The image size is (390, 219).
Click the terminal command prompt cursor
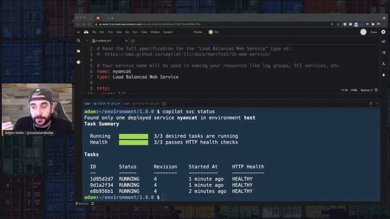click(x=164, y=197)
